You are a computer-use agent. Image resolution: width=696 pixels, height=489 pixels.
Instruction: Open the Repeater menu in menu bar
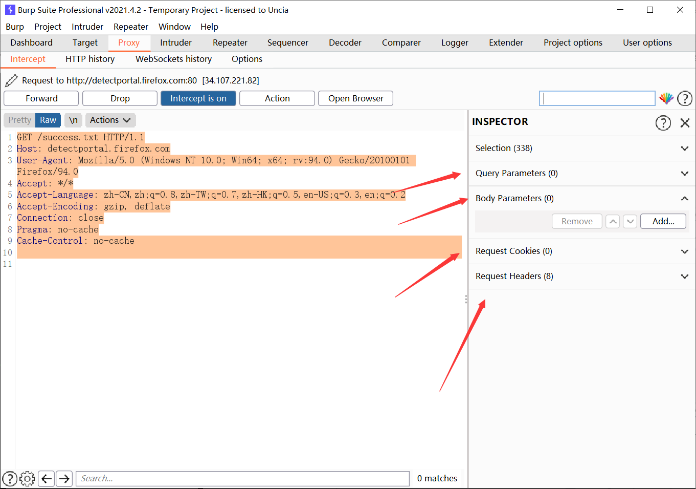pyautogui.click(x=131, y=27)
